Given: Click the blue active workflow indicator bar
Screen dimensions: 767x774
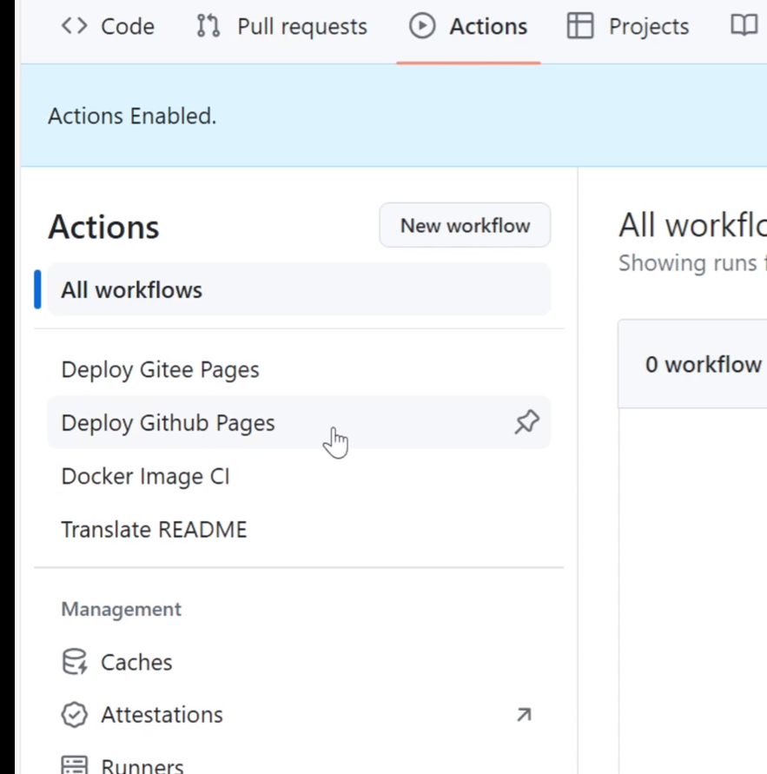Looking at the screenshot, I should tap(37, 289).
